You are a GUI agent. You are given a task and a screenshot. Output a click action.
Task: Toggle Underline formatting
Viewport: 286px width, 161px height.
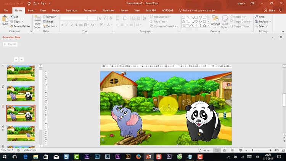pyautogui.click(x=72, y=25)
